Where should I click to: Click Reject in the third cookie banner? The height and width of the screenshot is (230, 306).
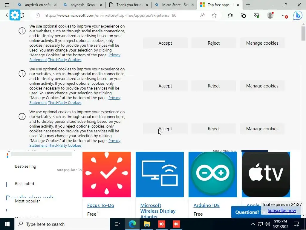click(214, 129)
